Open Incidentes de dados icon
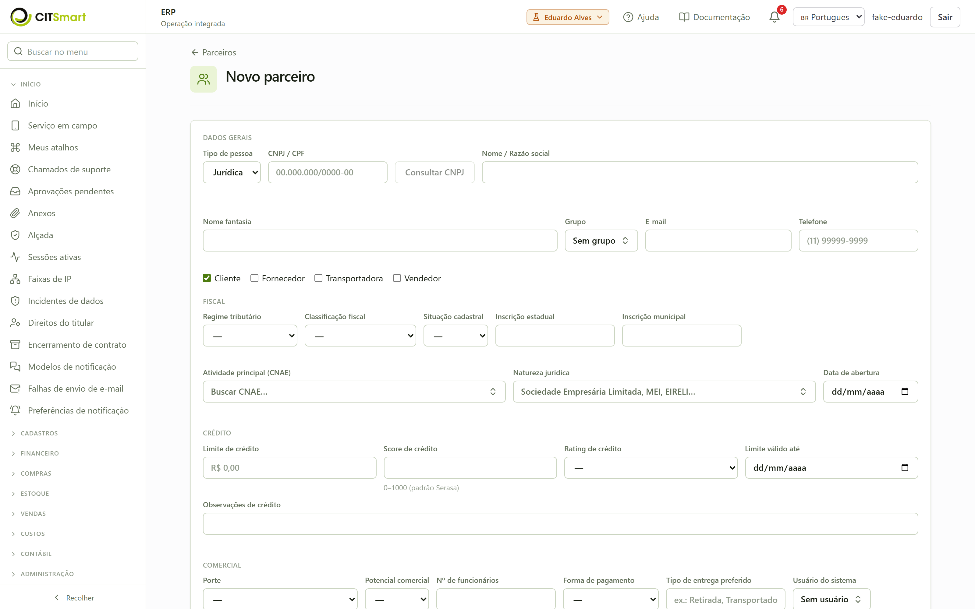The height and width of the screenshot is (609, 975). 15,301
